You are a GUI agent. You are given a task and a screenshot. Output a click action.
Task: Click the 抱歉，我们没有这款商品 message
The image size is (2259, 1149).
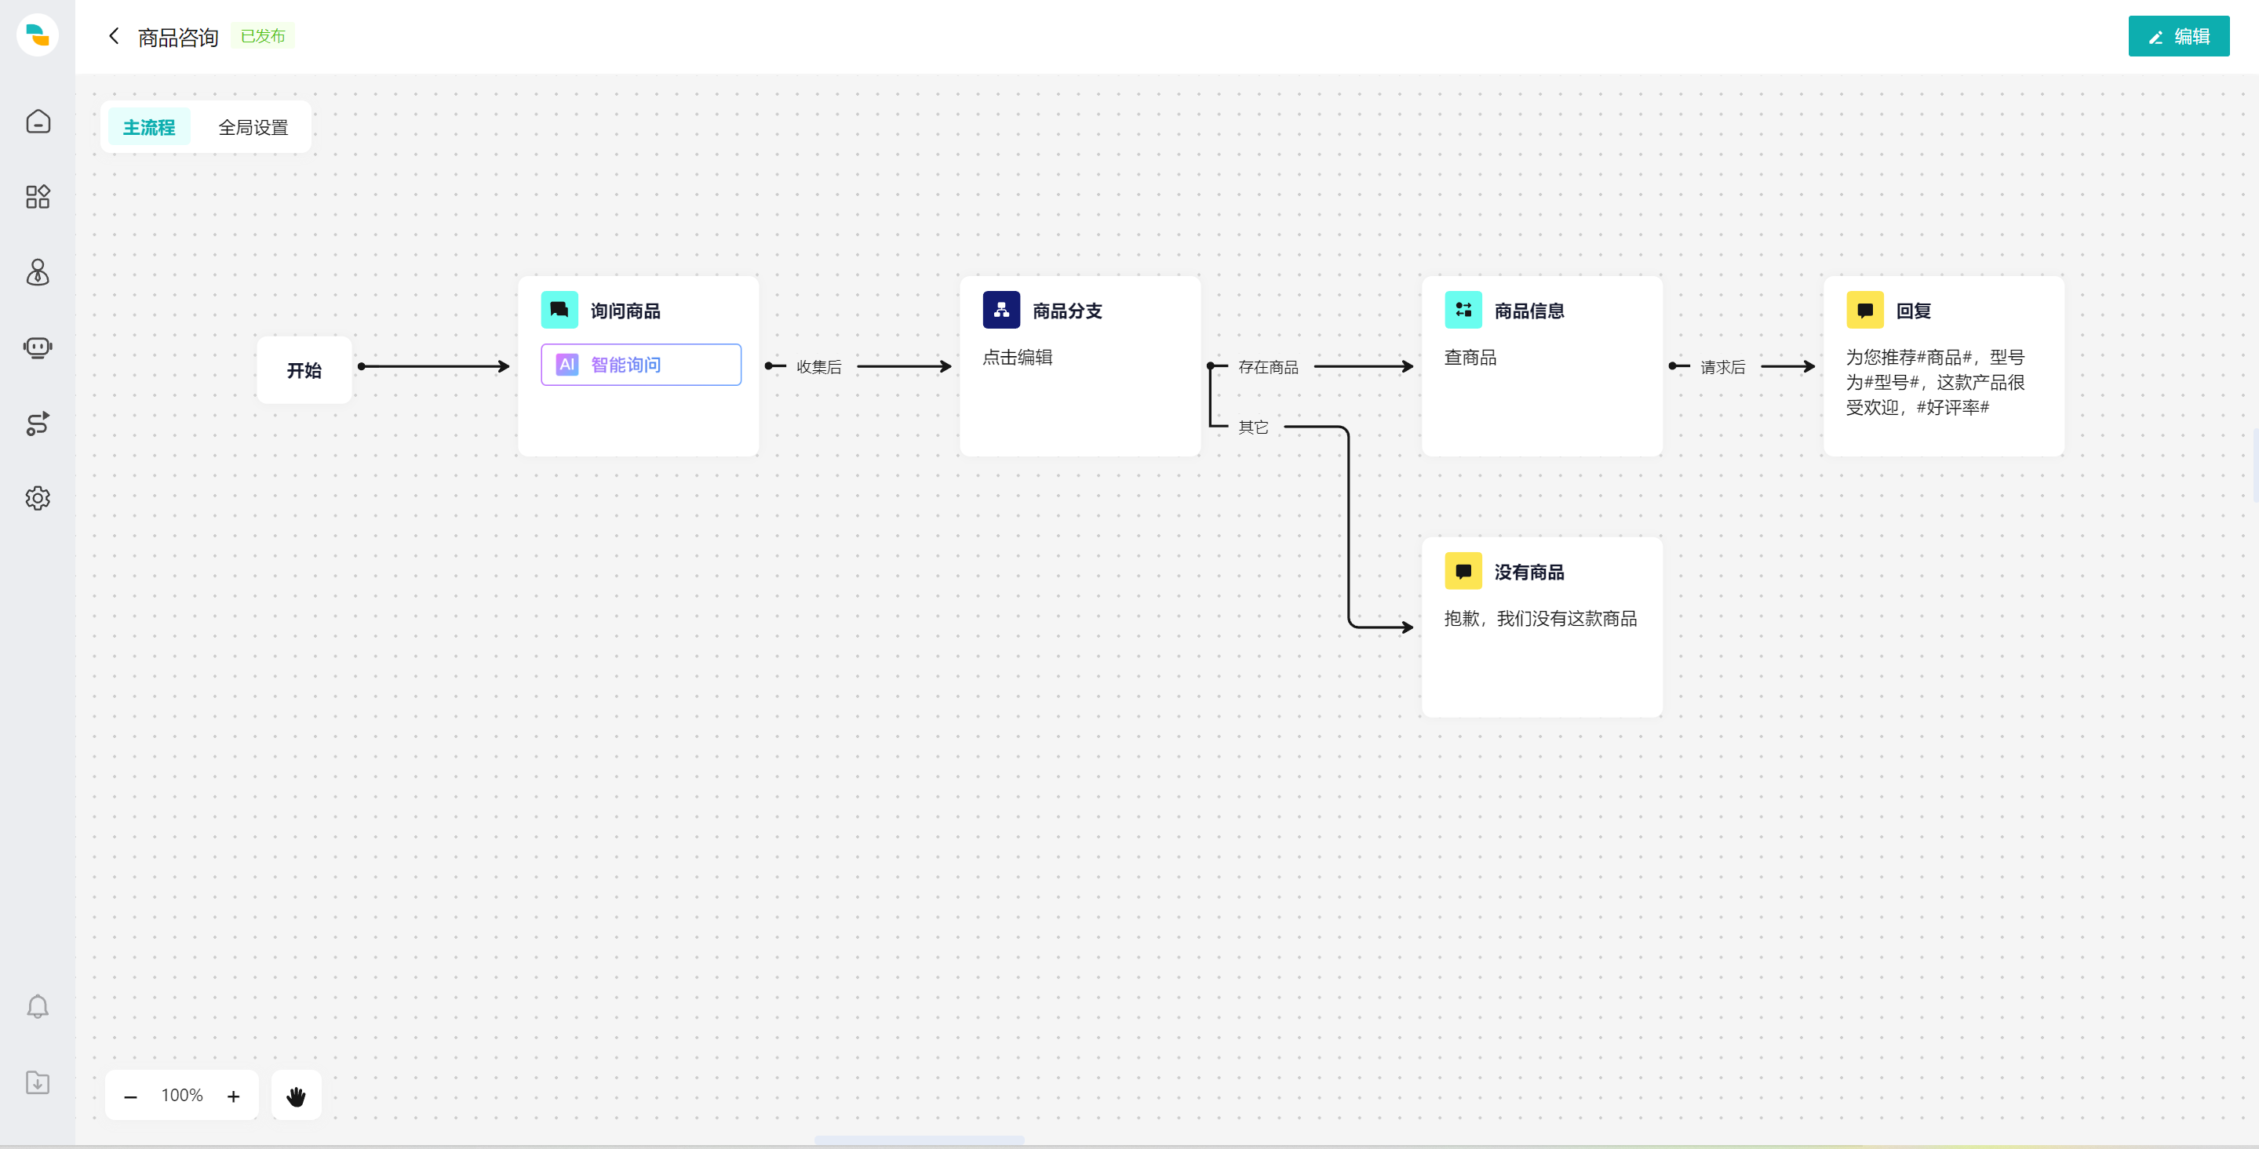pos(1541,619)
